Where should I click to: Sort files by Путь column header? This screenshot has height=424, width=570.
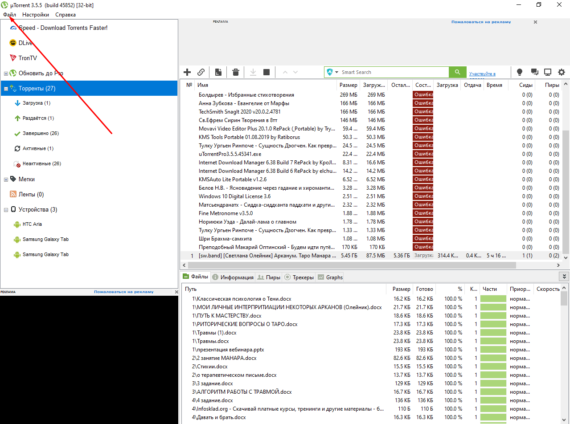point(284,289)
